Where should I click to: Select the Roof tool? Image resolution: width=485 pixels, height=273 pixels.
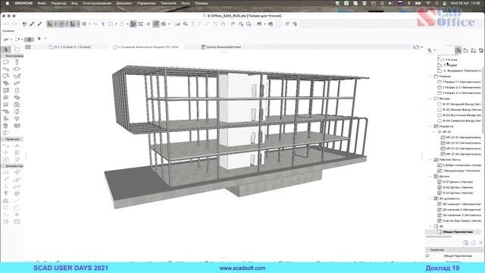[6, 76]
